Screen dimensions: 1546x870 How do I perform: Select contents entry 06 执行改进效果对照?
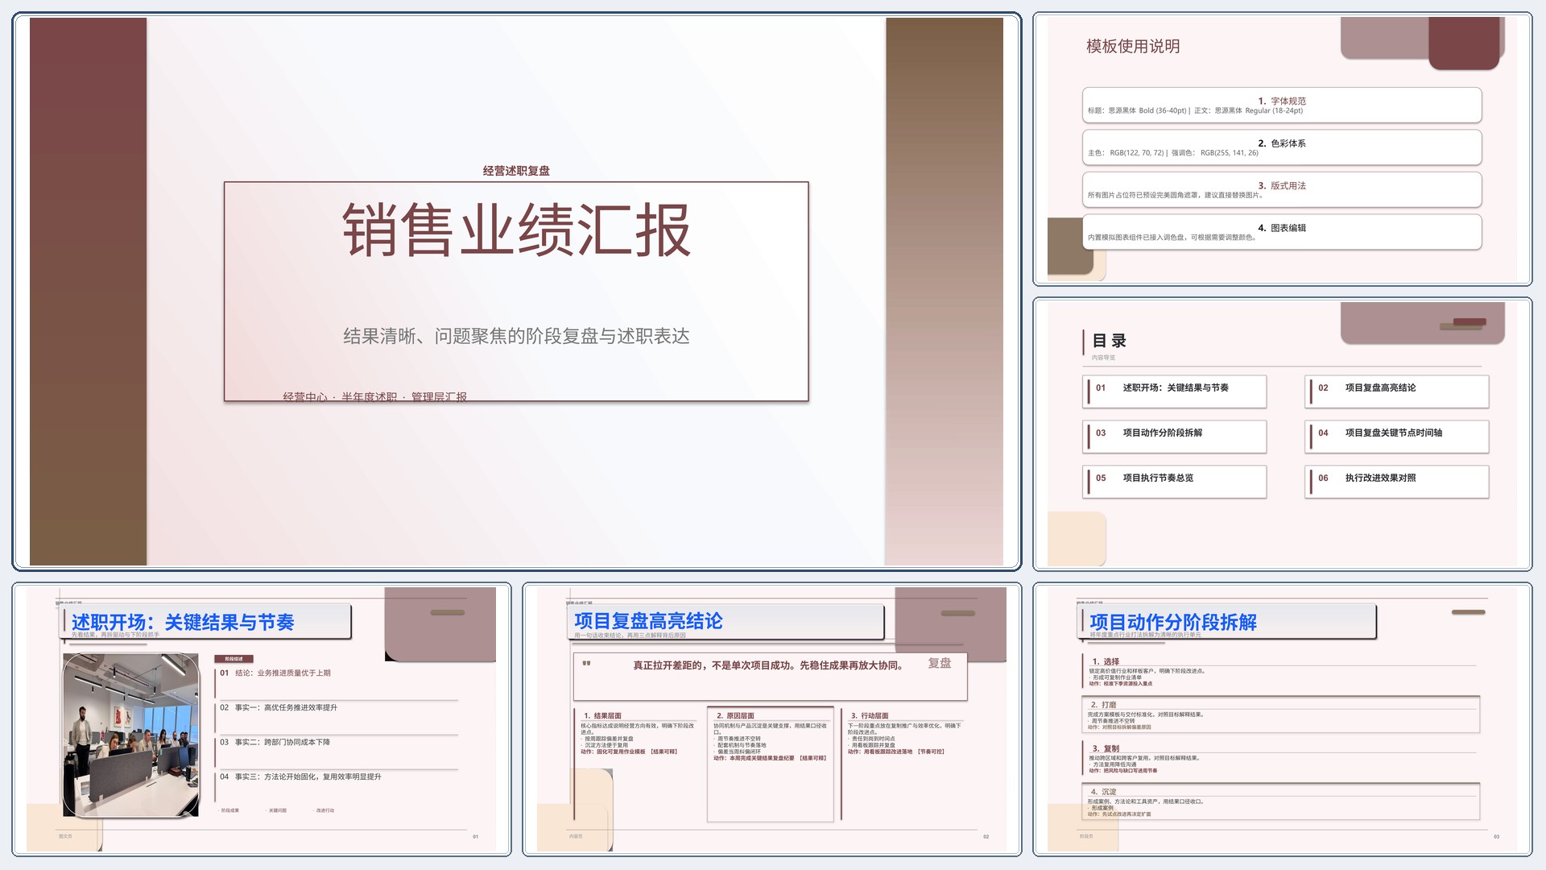(1397, 482)
